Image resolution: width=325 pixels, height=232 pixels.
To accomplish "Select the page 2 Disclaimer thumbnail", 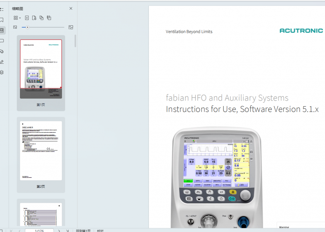I will [41, 151].
